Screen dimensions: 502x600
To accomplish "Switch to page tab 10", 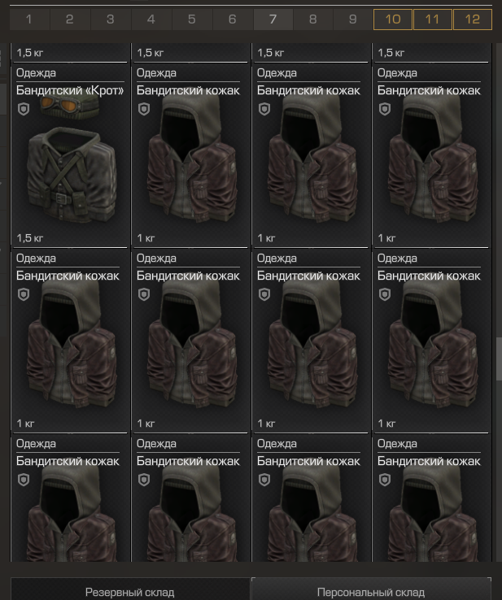I will pos(393,20).
